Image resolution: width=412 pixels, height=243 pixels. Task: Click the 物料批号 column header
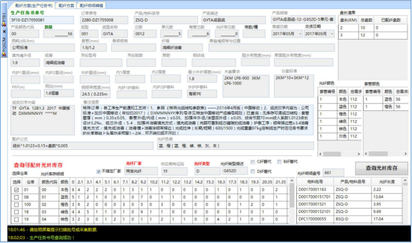315,182
